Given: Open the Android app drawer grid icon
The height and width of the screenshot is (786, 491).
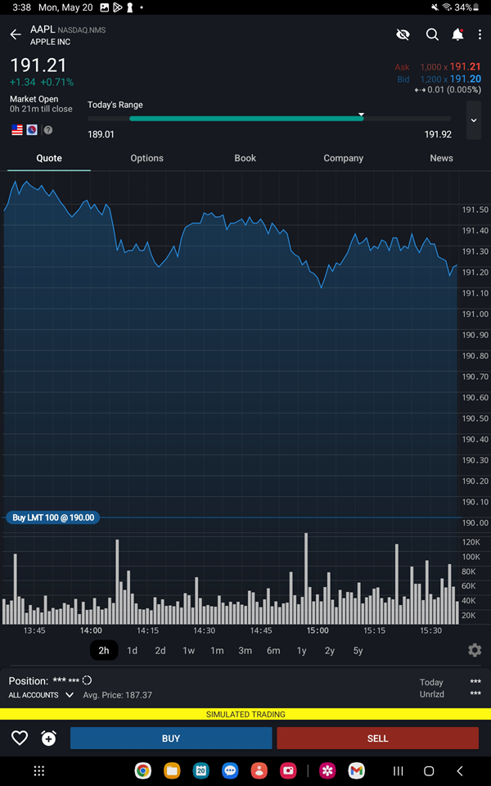Looking at the screenshot, I should [x=39, y=771].
